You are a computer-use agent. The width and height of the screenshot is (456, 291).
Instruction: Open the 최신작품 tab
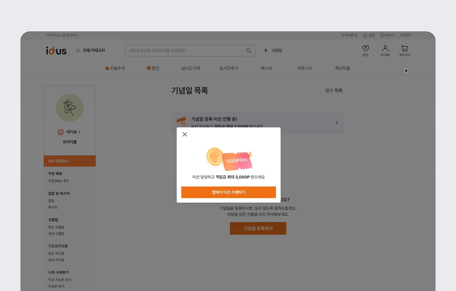click(x=342, y=68)
